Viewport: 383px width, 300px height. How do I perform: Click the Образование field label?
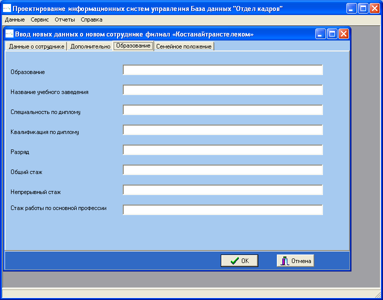(28, 72)
